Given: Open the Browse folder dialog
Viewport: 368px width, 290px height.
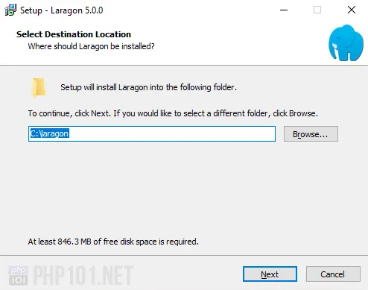Looking at the screenshot, I should click(x=311, y=134).
